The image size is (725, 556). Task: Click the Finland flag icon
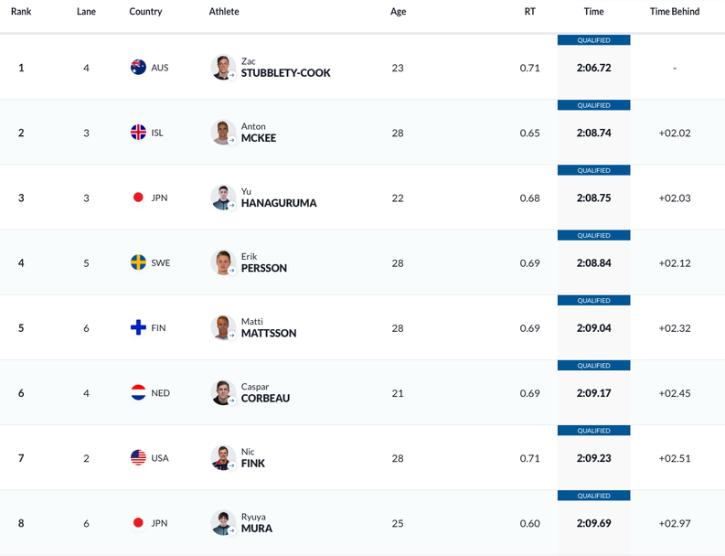coord(138,327)
